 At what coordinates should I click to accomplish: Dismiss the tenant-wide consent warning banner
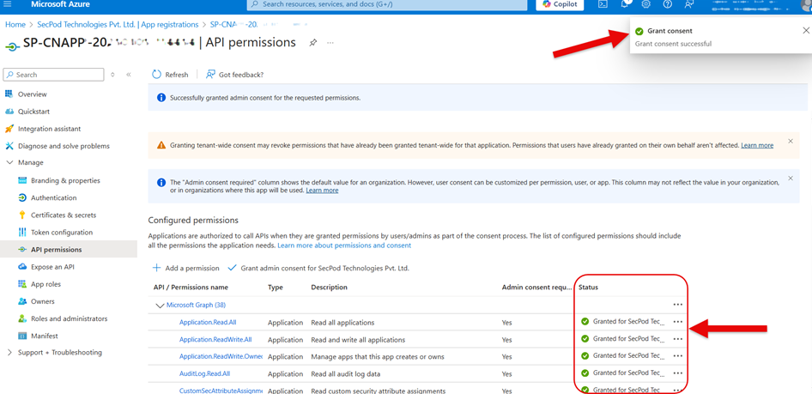[x=791, y=141]
